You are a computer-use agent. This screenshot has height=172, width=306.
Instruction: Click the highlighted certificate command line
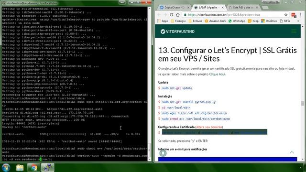pos(215,132)
